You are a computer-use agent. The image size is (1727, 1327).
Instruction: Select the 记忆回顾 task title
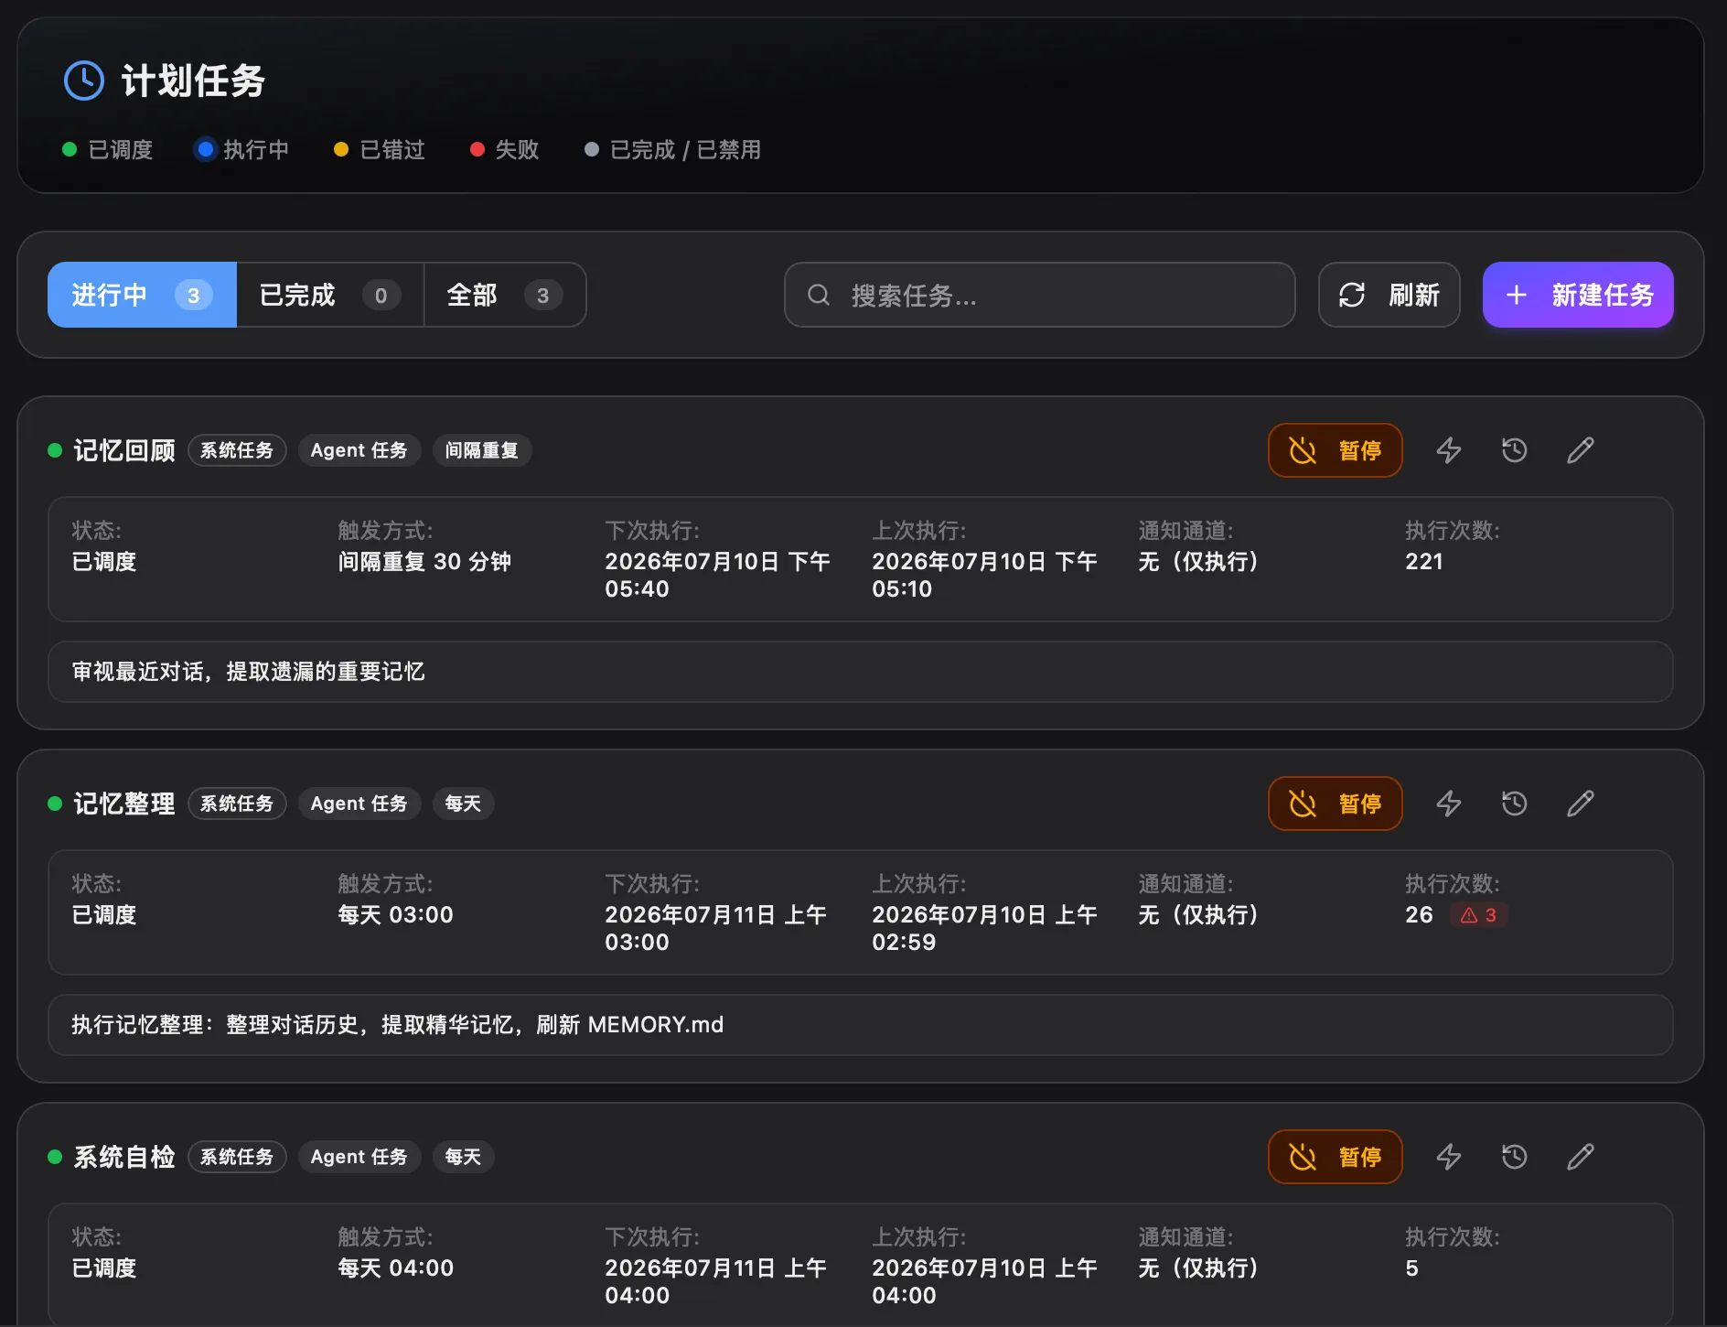click(x=124, y=450)
